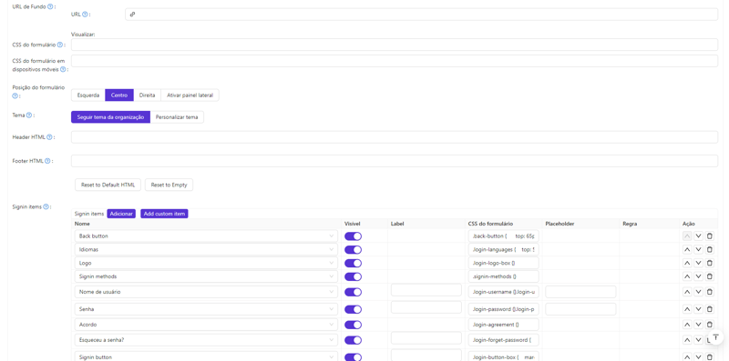Move the Back button row down
The image size is (729, 361).
(x=698, y=236)
